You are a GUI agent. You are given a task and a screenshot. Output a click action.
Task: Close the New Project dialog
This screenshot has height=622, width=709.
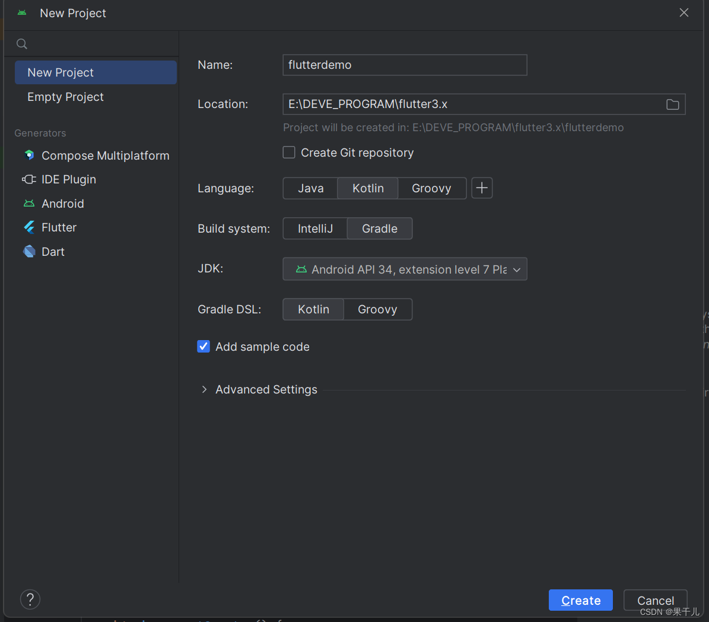(683, 12)
